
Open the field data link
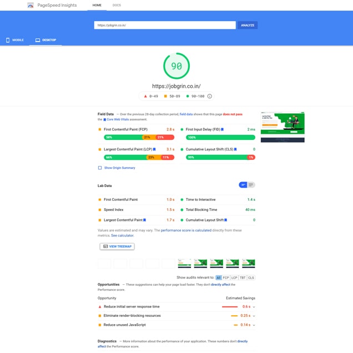click(186, 114)
